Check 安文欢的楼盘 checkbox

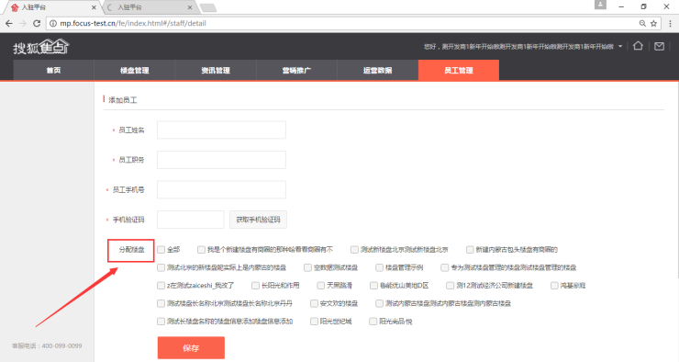pyautogui.click(x=314, y=303)
